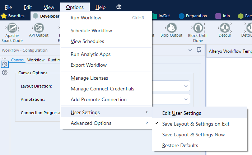This screenshot has width=252, height=155.
Task: Open the View menu
Action: tap(49, 7)
